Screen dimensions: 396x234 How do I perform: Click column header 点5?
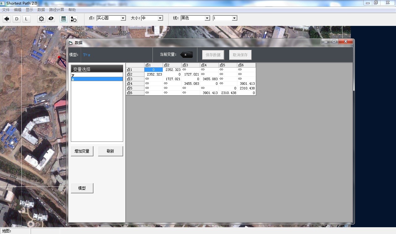coord(228,65)
